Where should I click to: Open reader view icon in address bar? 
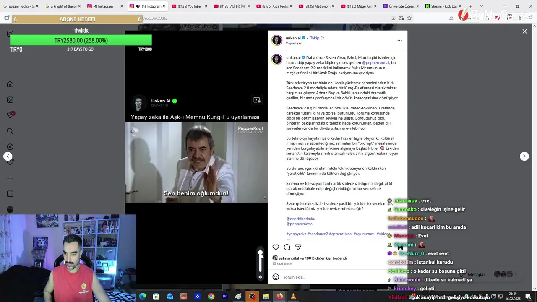(x=393, y=18)
